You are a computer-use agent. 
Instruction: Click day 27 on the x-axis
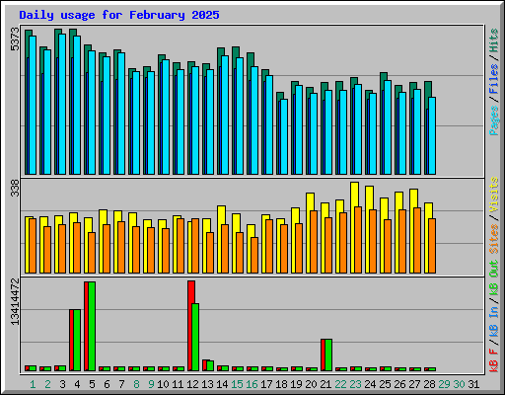point(414,384)
